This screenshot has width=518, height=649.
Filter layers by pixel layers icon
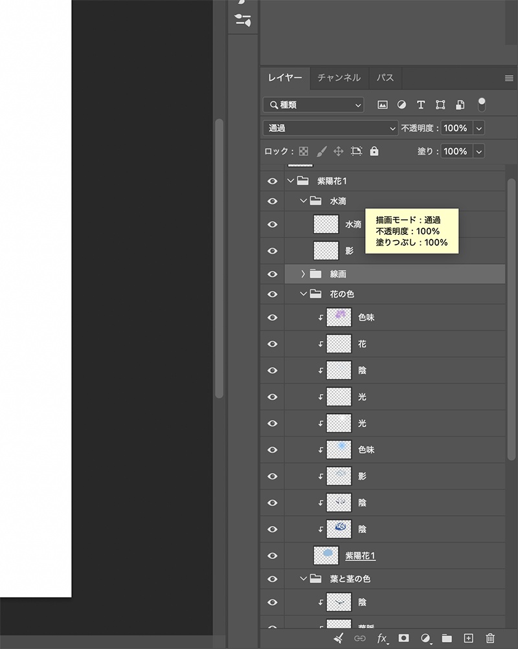coord(383,105)
